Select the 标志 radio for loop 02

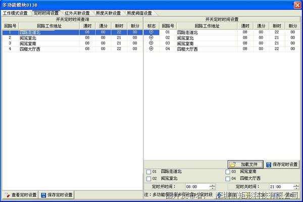pyautogui.click(x=151, y=37)
